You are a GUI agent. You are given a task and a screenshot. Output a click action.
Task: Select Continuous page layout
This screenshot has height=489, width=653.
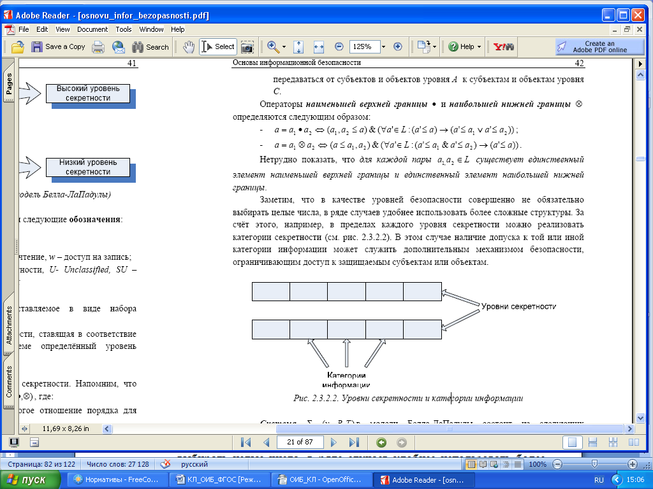pyautogui.click(x=592, y=443)
